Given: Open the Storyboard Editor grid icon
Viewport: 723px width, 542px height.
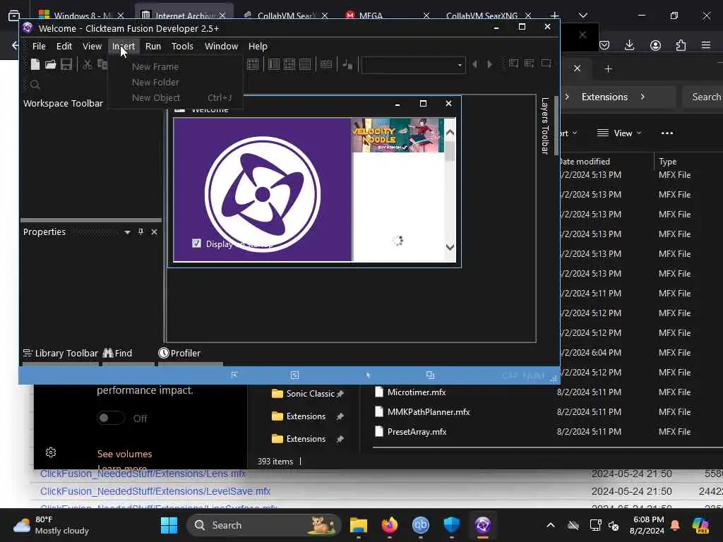Looking at the screenshot, I should click(x=253, y=64).
